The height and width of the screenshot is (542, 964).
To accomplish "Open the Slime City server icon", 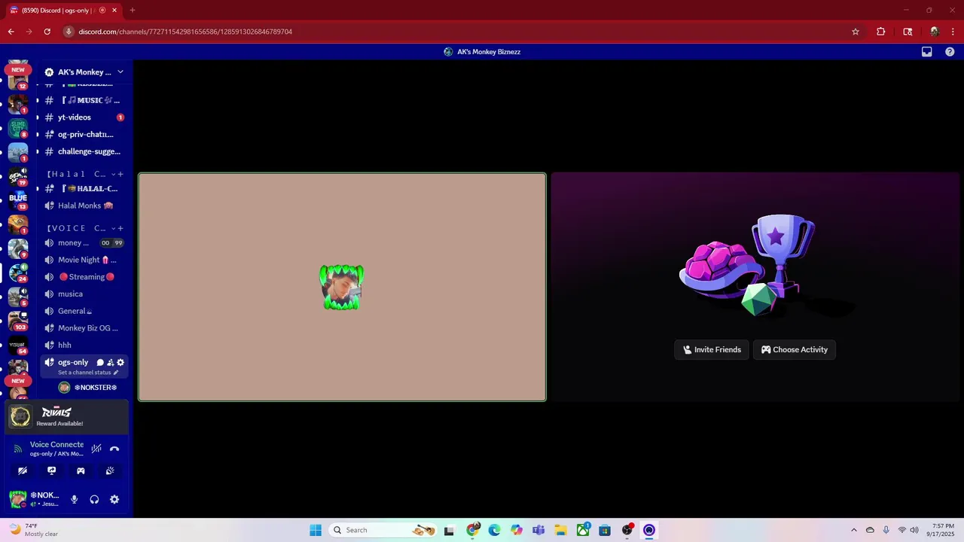I will pyautogui.click(x=18, y=128).
